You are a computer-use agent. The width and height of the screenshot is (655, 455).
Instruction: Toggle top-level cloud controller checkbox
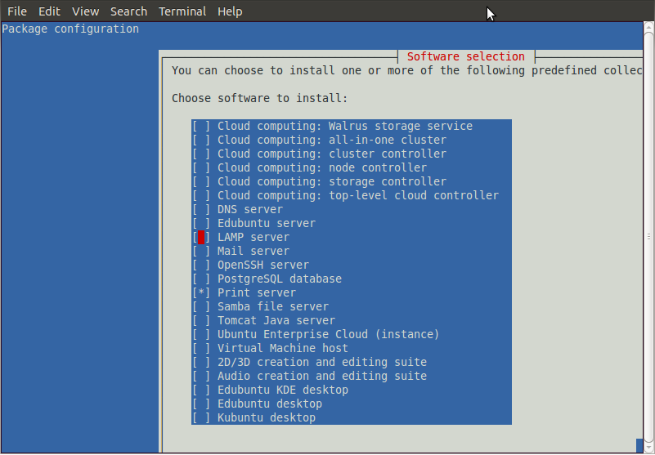(201, 195)
